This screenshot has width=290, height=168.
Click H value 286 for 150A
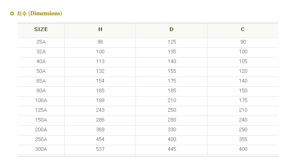(100, 120)
